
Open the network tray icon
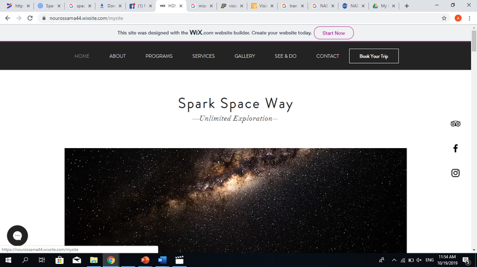pyautogui.click(x=403, y=260)
